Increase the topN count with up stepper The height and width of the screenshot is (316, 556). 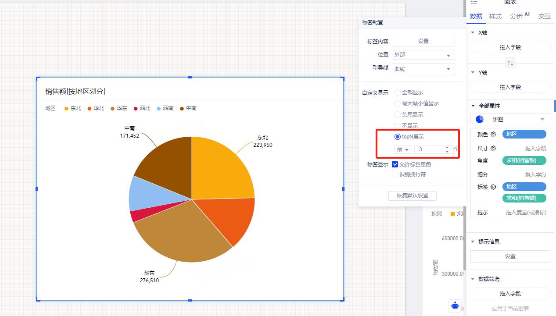pos(447,147)
